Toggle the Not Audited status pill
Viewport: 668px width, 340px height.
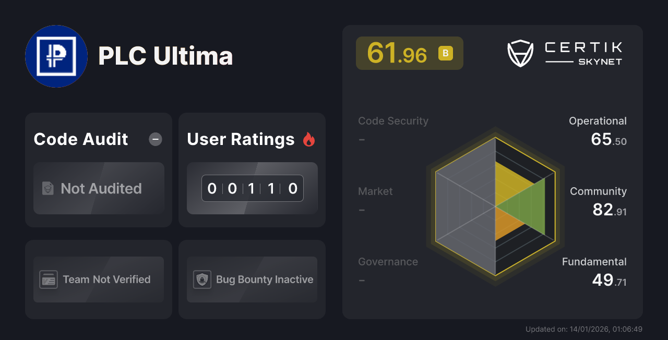pyautogui.click(x=99, y=189)
